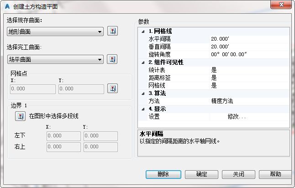This screenshot has height=188, width=295.
Task: Select the 方法 property row label
Action: 154,101
